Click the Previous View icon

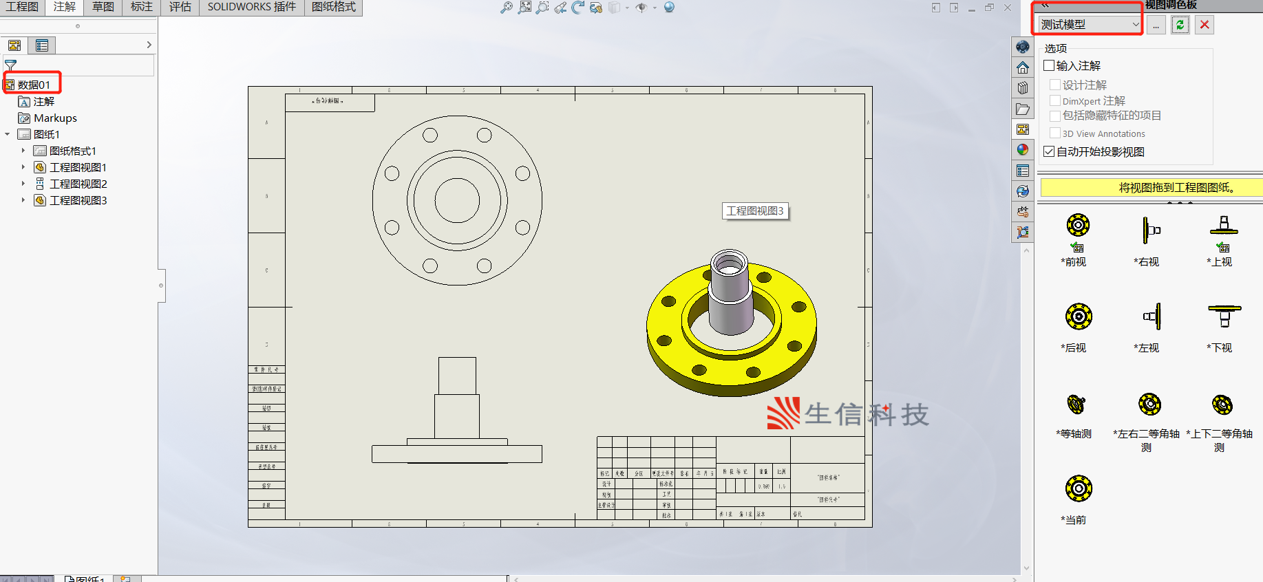click(560, 8)
